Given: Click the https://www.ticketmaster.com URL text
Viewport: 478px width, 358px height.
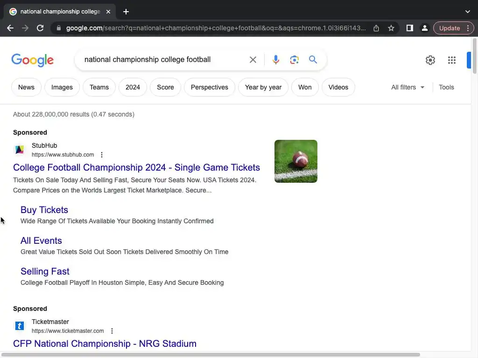Looking at the screenshot, I should (68, 331).
